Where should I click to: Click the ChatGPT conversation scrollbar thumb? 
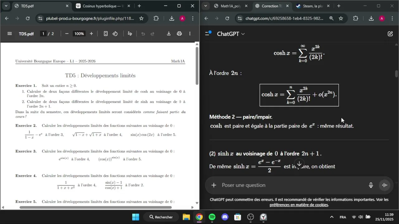397,74
